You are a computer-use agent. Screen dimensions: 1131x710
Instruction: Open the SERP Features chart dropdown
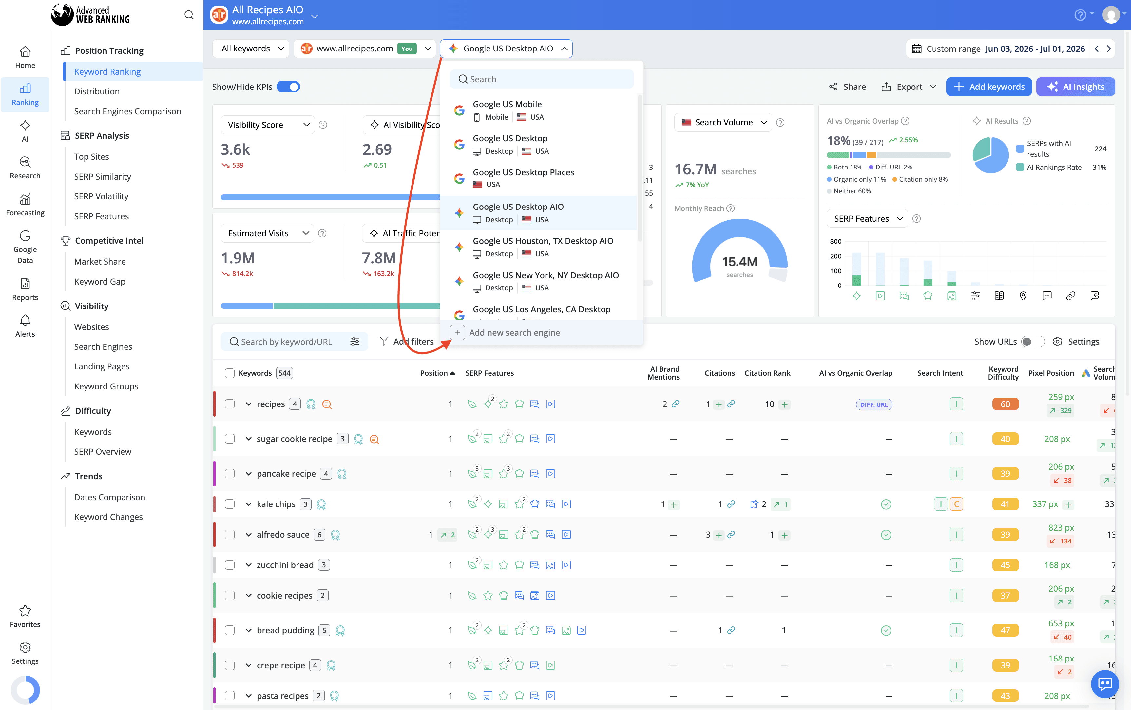867,218
